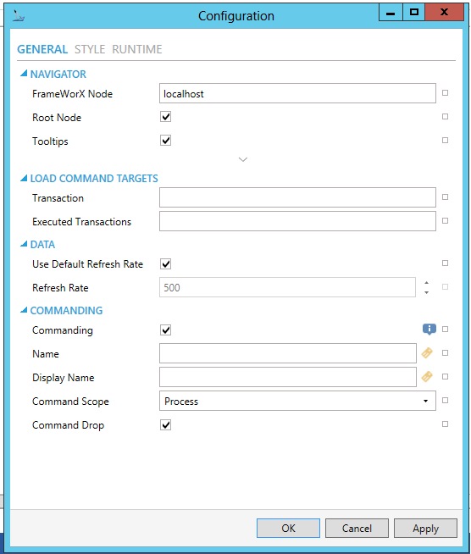Screen dimensions: 471x554
Task: Click the tag icon next to Display Name field
Action: pyautogui.click(x=427, y=377)
